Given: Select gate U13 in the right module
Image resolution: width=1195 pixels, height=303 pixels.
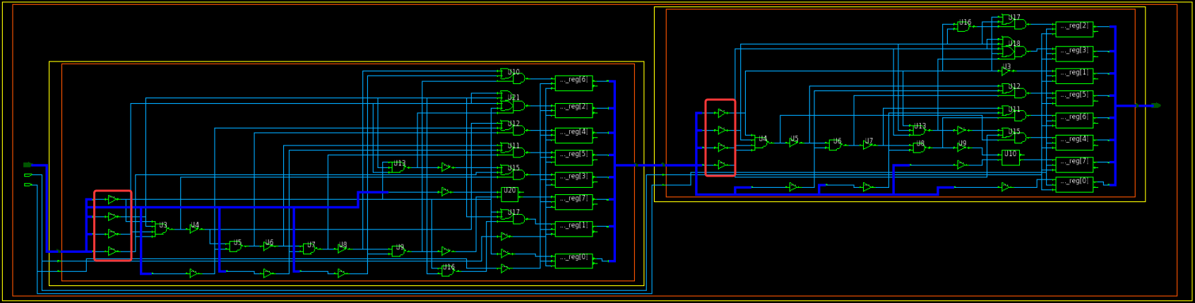Looking at the screenshot, I should [x=918, y=130].
